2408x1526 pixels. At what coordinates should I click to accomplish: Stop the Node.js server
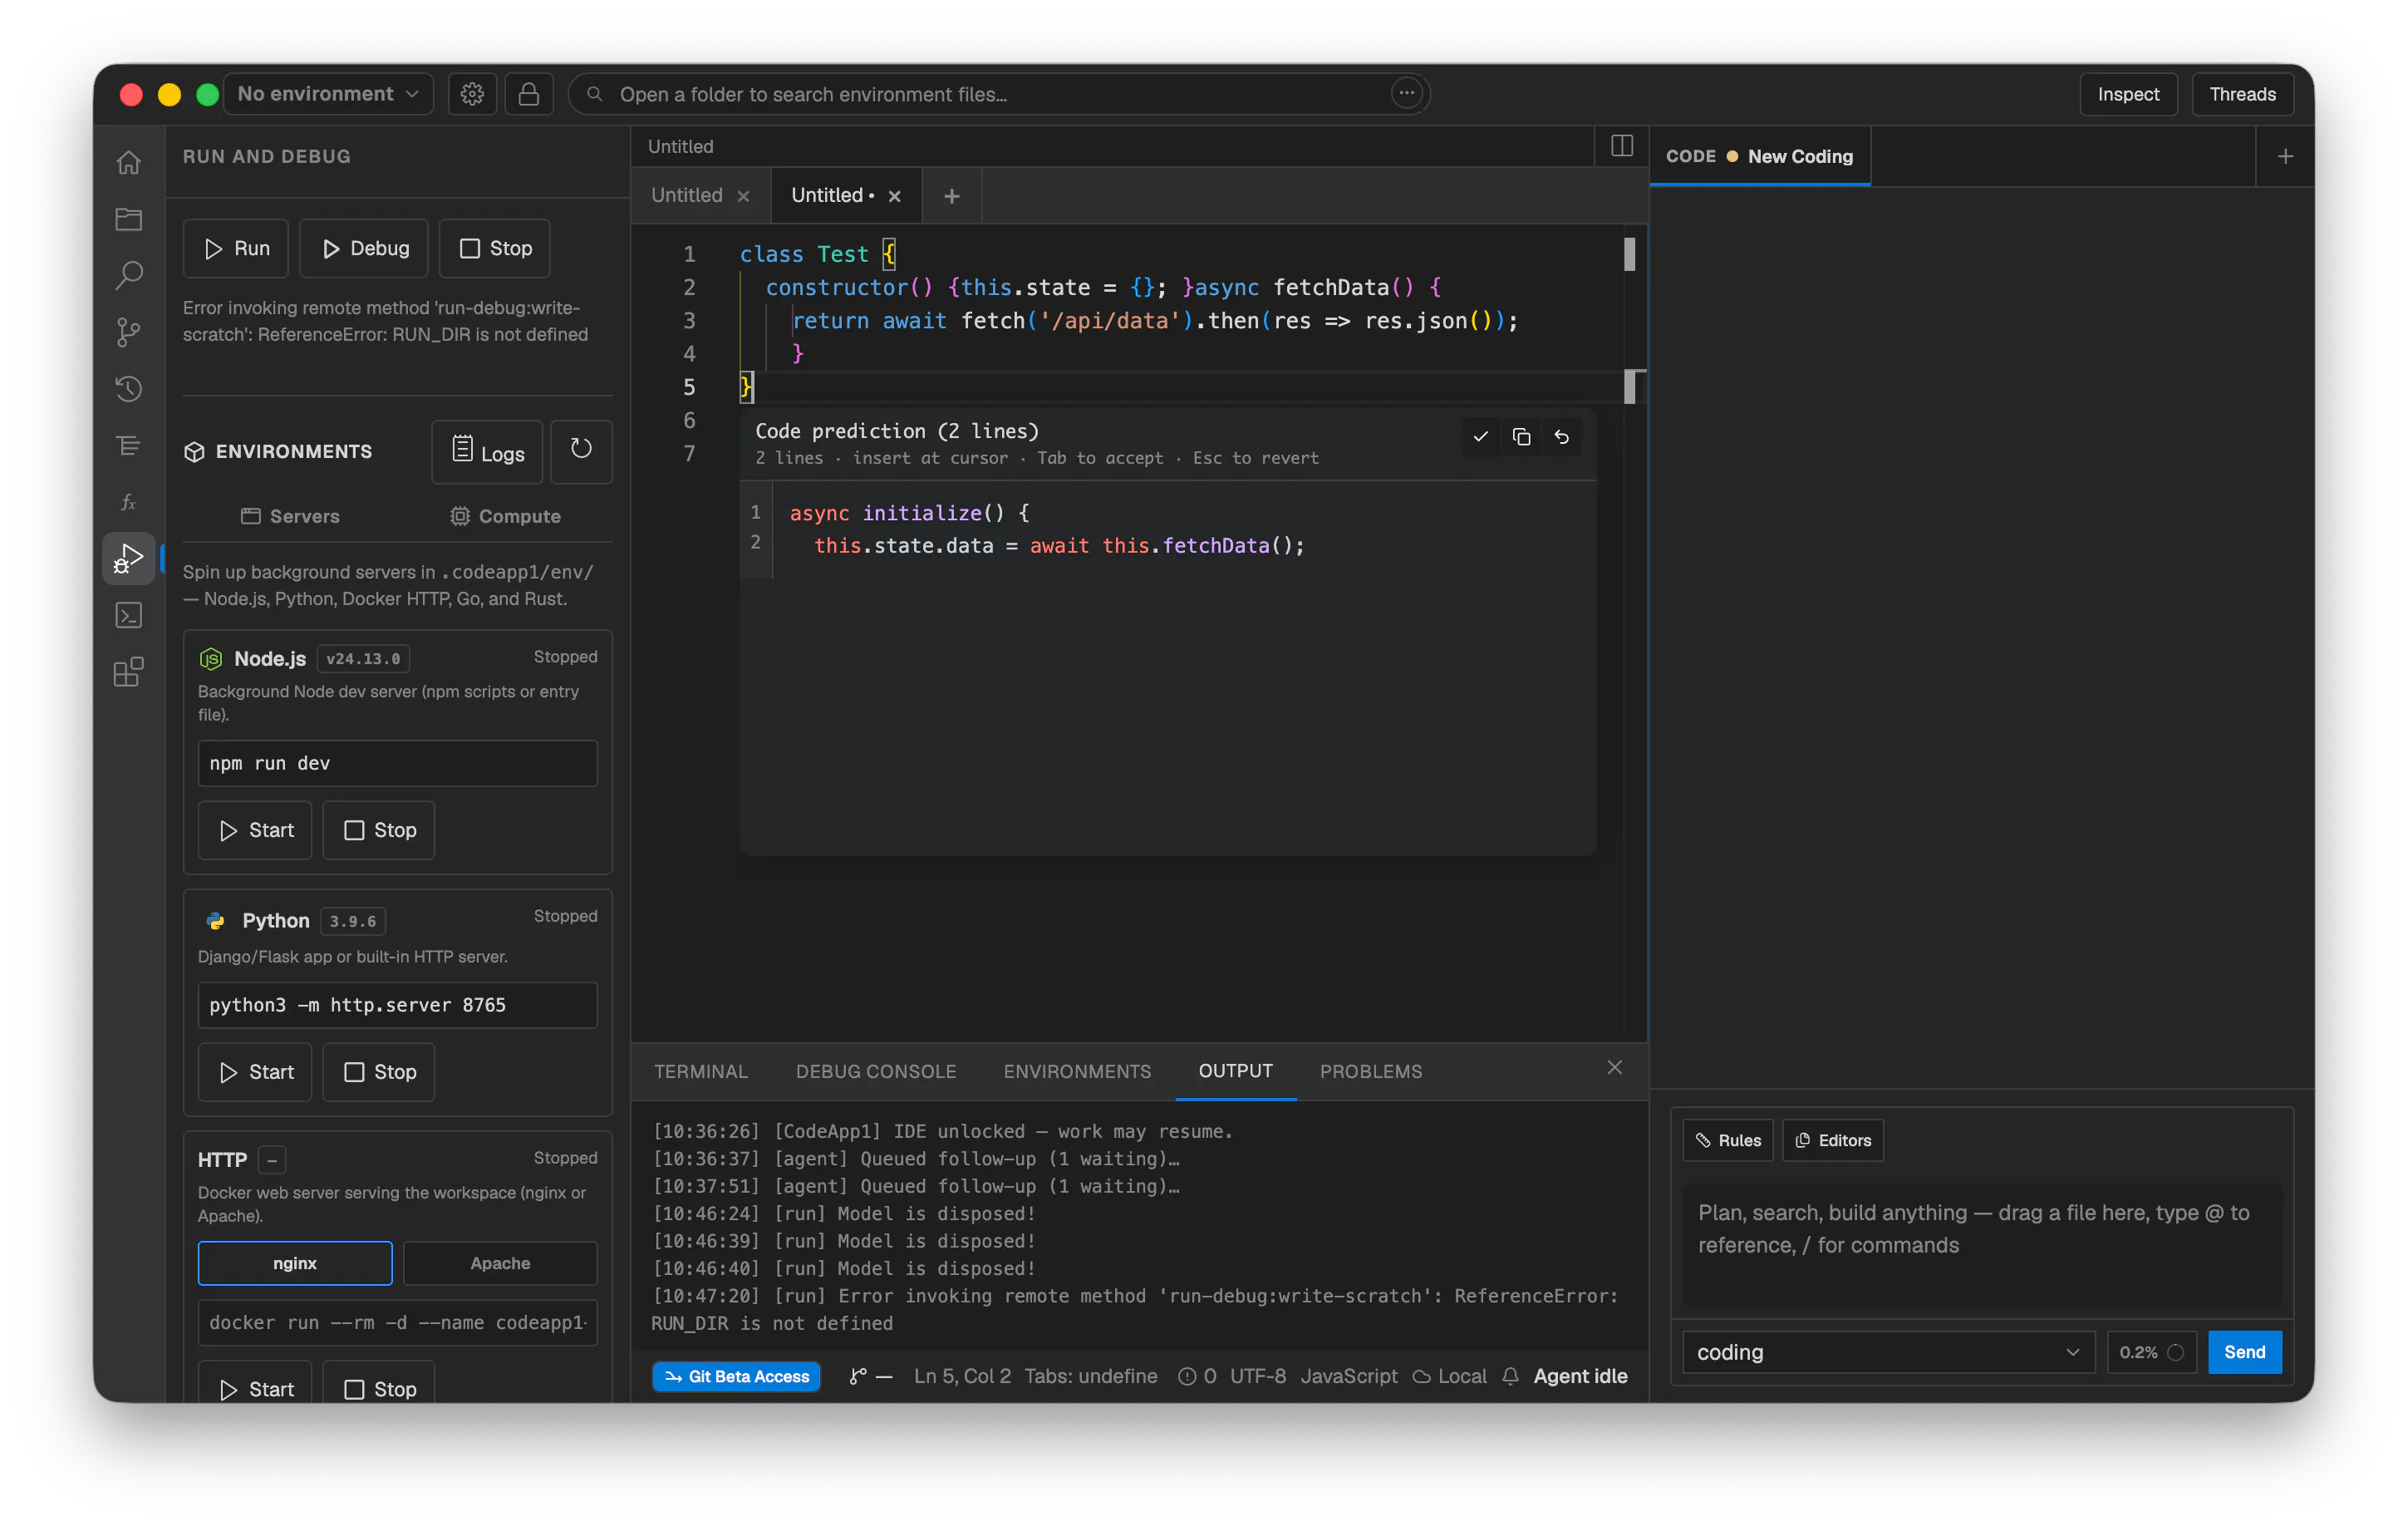379,830
